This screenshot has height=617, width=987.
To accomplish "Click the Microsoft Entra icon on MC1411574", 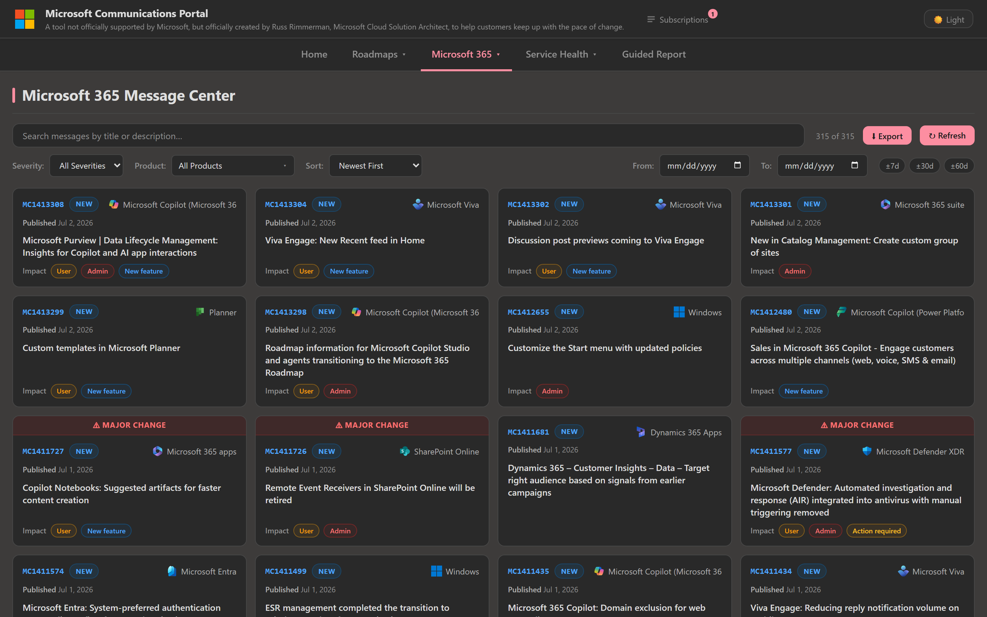I will (x=172, y=571).
